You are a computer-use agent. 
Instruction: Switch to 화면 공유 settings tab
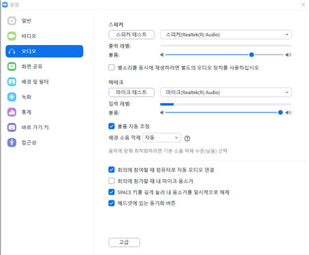click(44, 66)
